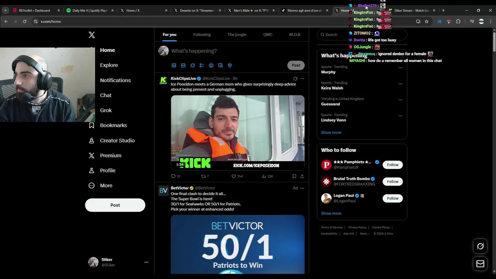496x279 pixels.
Task: Click the large Post button in the sidebar
Action: tap(115, 205)
